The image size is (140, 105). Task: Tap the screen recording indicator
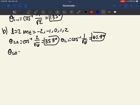pos(123,1)
